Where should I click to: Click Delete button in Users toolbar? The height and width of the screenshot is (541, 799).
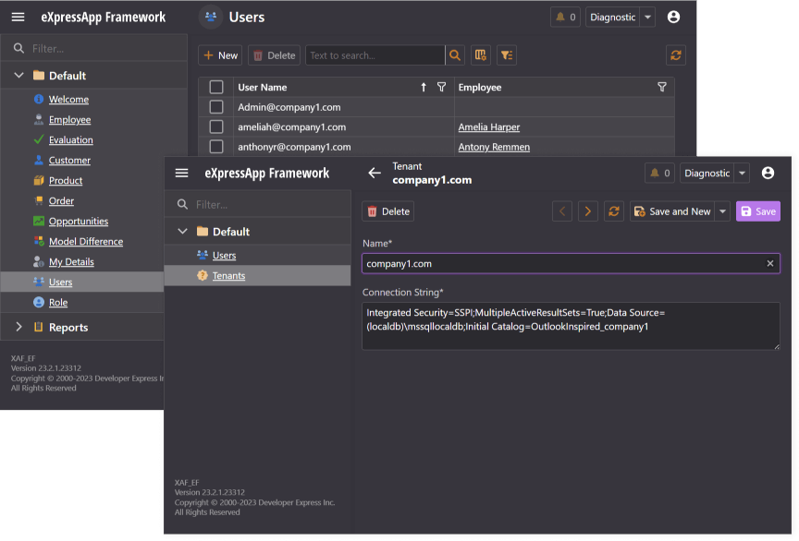(274, 55)
